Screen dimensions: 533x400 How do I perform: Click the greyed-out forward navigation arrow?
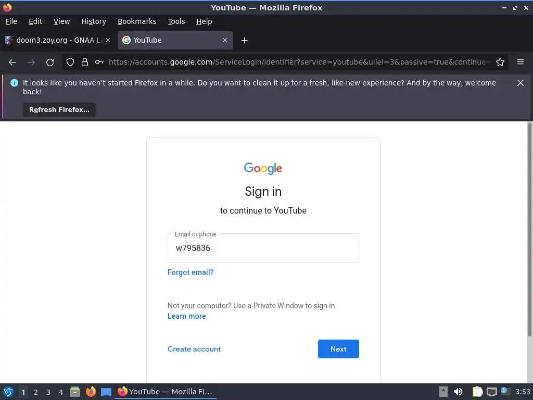tap(31, 63)
